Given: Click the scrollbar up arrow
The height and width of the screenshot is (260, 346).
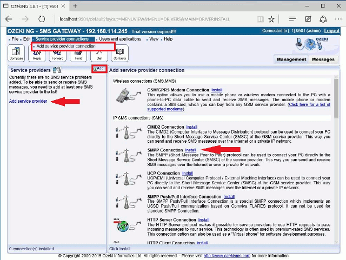Looking at the screenshot, I should [x=336, y=77].
